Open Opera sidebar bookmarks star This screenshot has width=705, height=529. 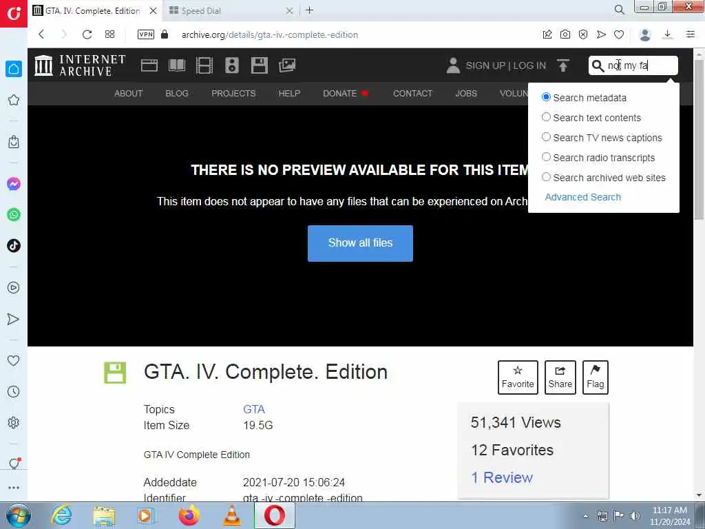coord(14,100)
